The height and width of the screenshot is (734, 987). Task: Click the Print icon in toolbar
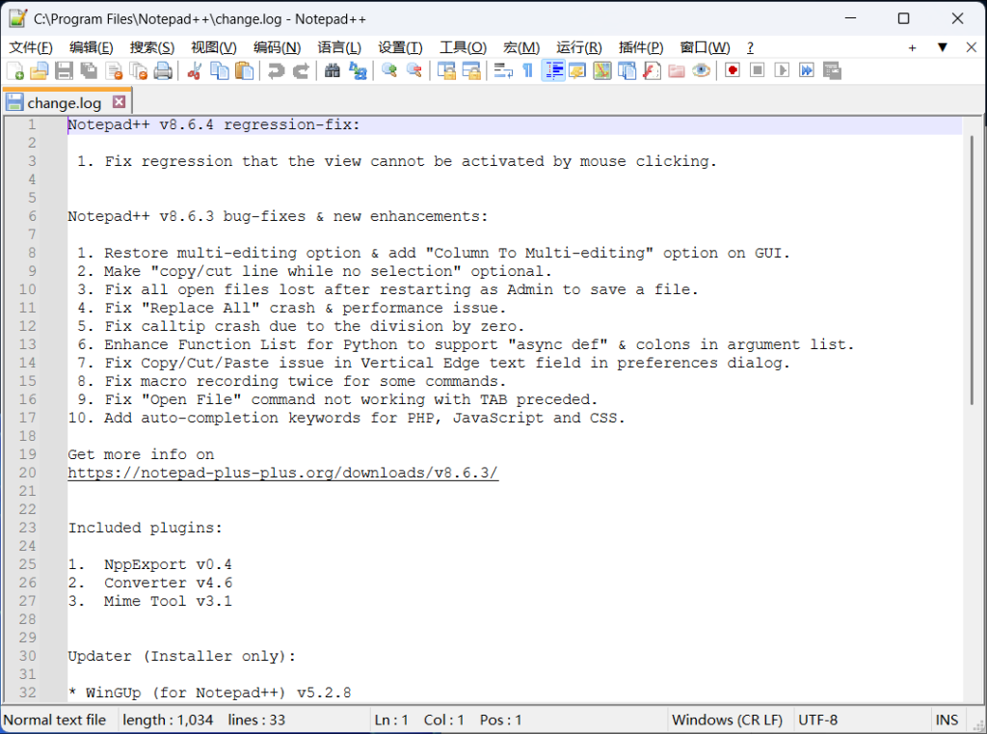point(163,70)
